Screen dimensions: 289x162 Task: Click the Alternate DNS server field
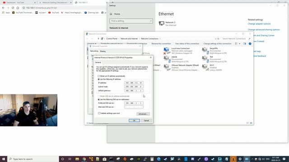tap(134, 107)
